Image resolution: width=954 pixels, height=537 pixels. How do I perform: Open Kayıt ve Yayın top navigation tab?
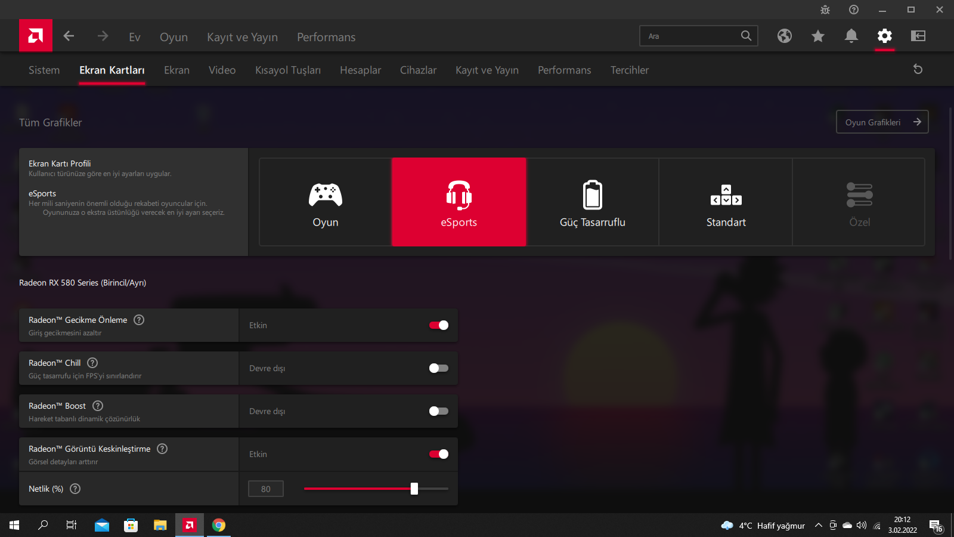pyautogui.click(x=243, y=37)
